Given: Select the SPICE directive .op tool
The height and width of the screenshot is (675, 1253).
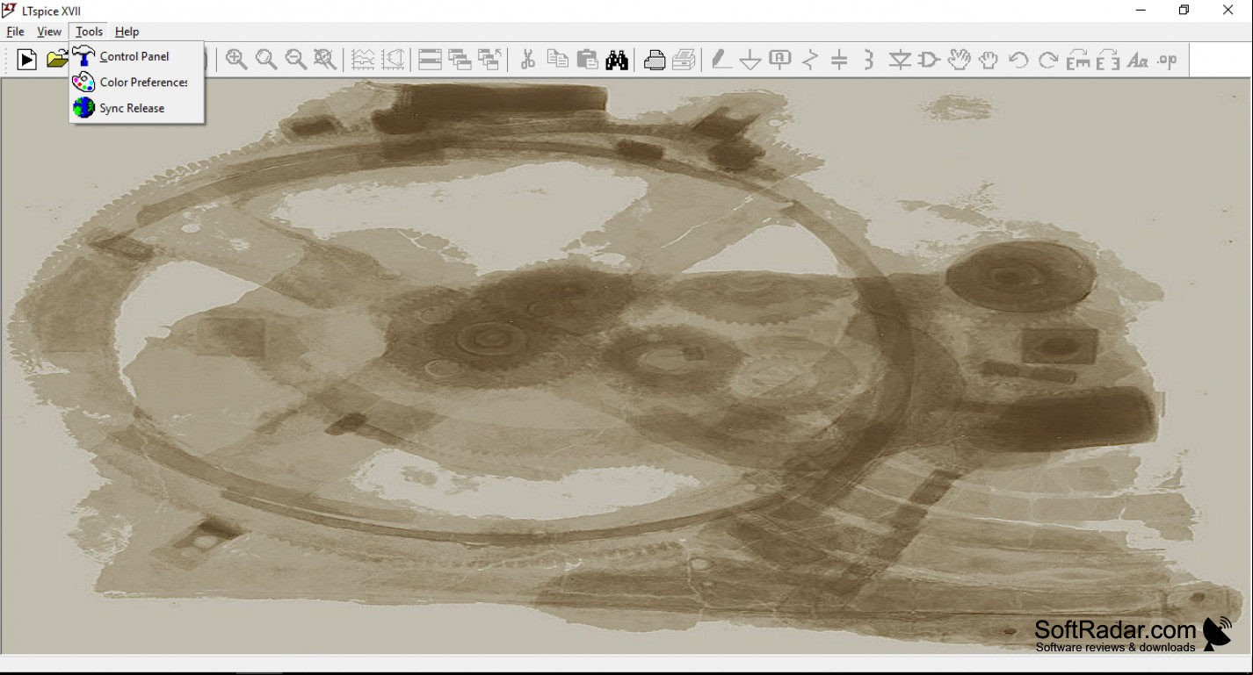Looking at the screenshot, I should click(1168, 60).
